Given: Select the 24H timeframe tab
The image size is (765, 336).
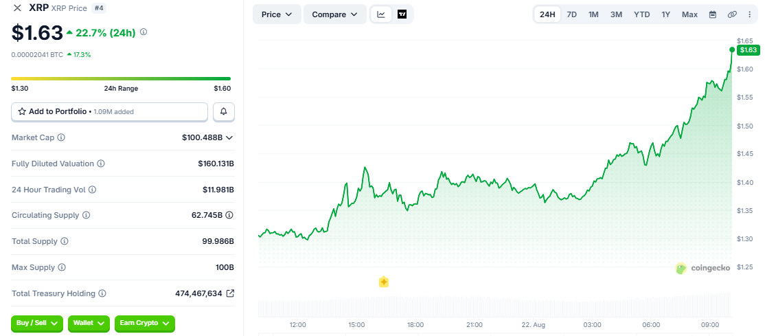Looking at the screenshot, I should 547,14.
